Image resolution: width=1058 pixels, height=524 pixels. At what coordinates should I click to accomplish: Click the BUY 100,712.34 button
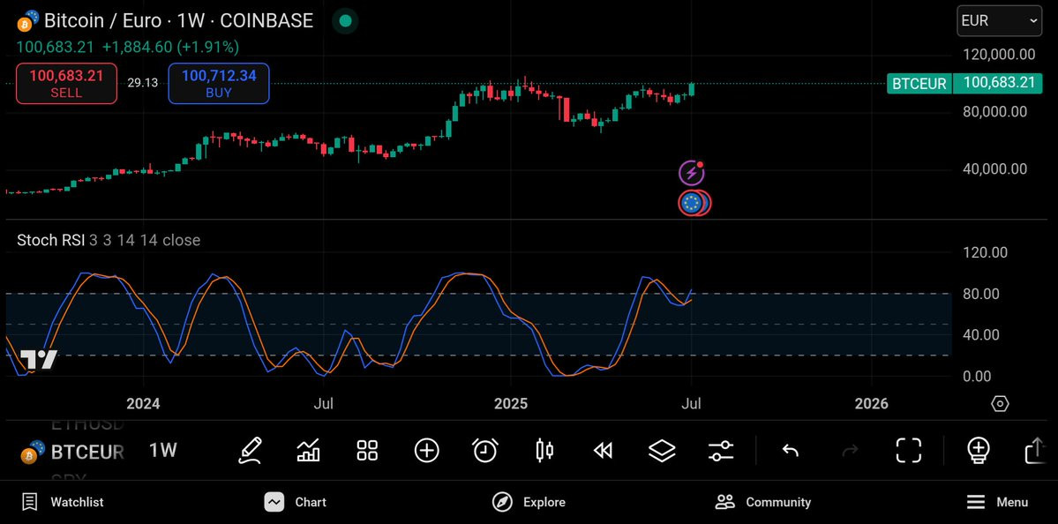tap(219, 84)
